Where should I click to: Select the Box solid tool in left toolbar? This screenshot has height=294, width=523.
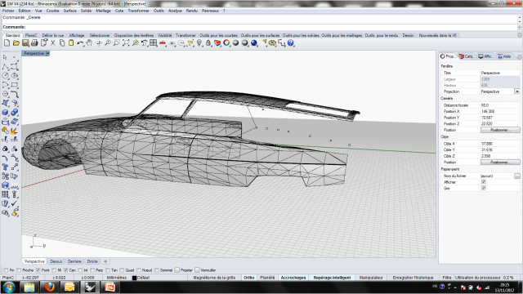tap(6, 113)
